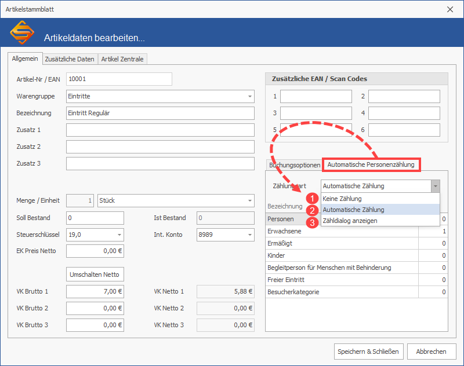Pick Automatische Zählung in the dropdown list

(x=353, y=210)
